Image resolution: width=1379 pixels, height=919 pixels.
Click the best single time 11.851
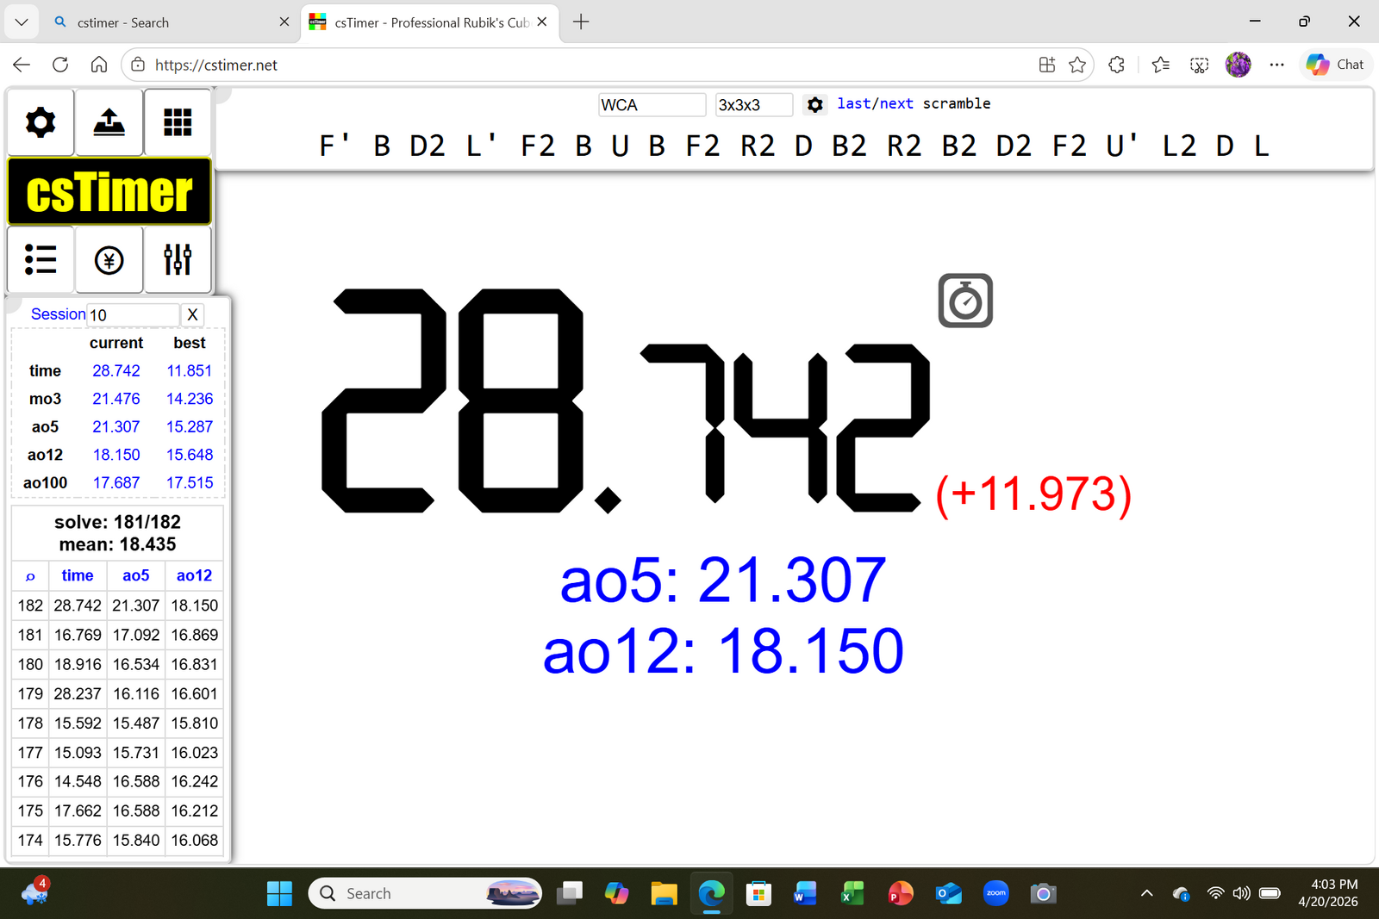(x=190, y=371)
